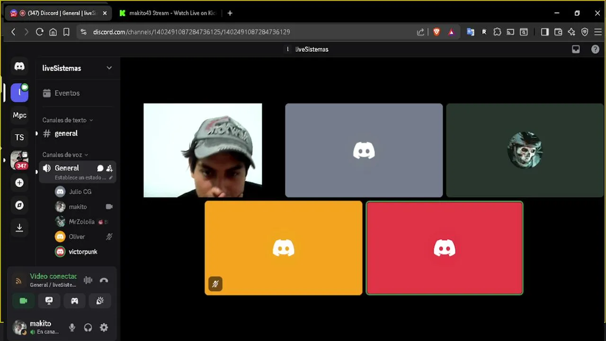Set a voice channel status
Image resolution: width=606 pixels, height=341 pixels.
(x=83, y=178)
